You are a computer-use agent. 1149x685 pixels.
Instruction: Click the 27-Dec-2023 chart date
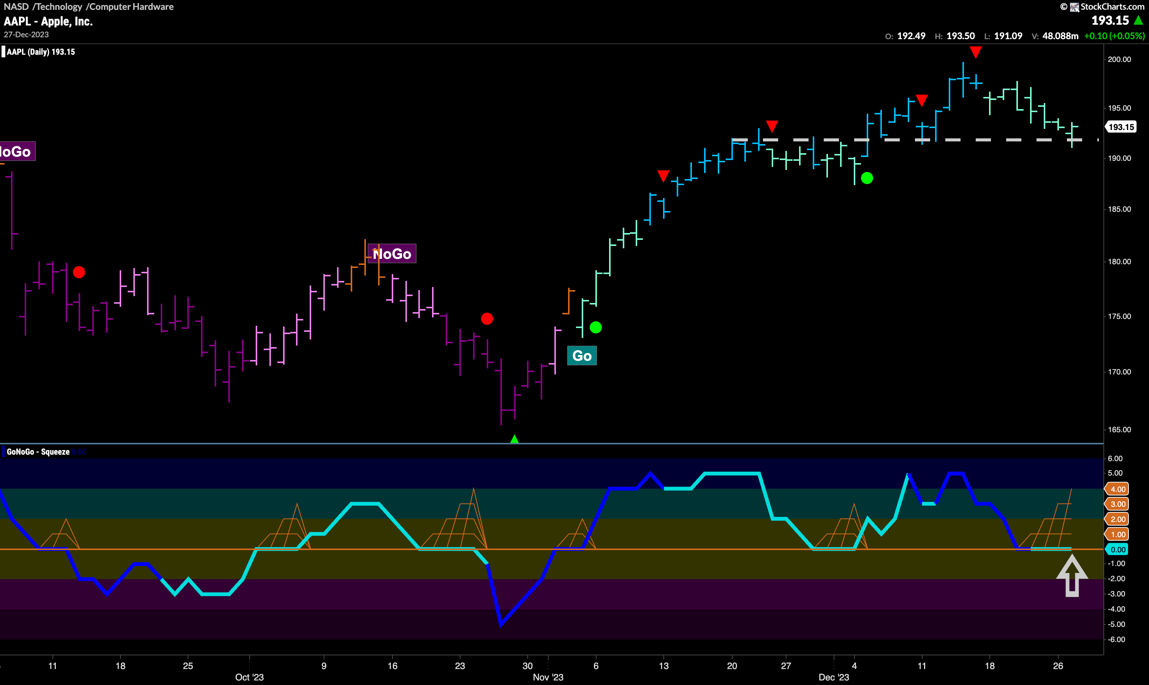click(26, 35)
